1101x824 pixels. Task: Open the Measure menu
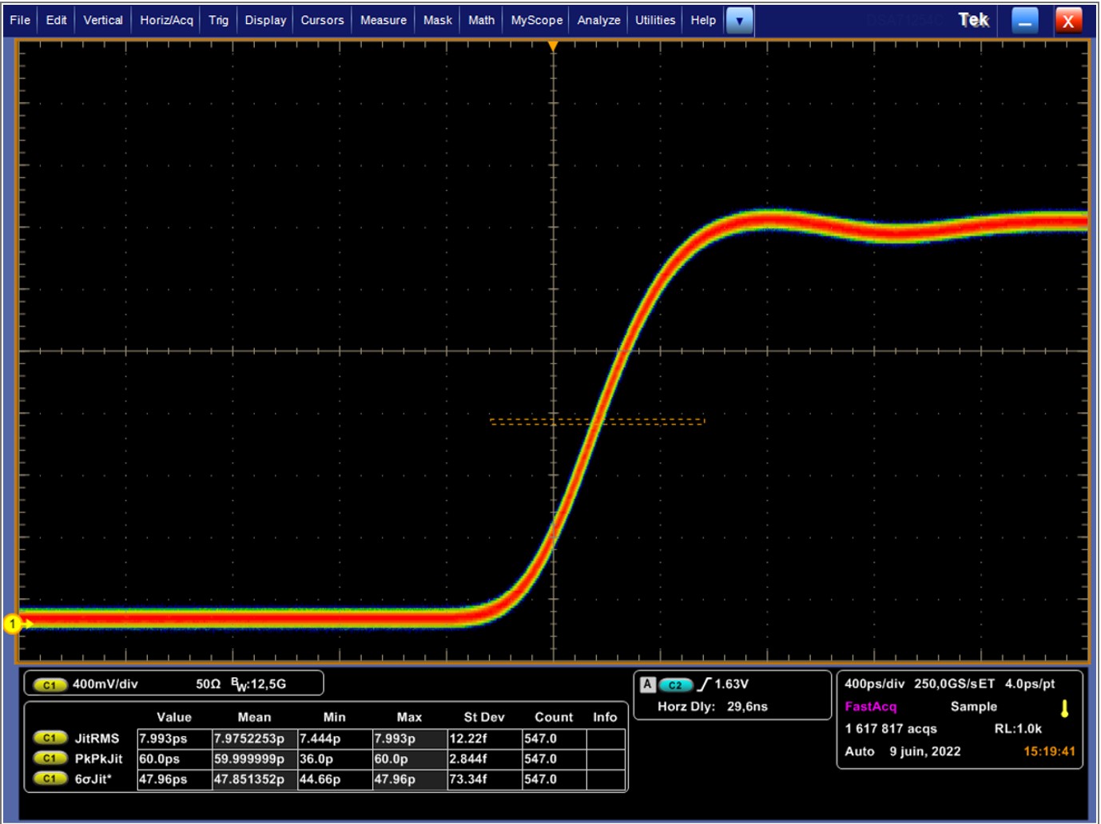click(383, 20)
